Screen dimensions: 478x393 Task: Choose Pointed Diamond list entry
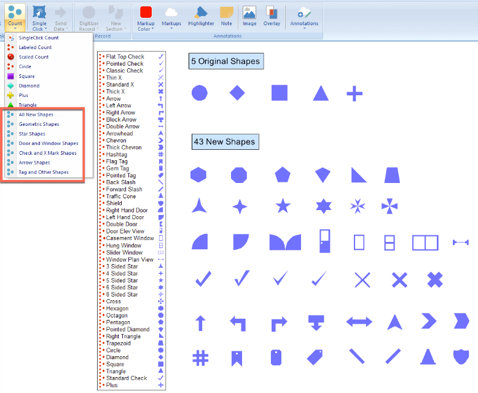point(131,329)
